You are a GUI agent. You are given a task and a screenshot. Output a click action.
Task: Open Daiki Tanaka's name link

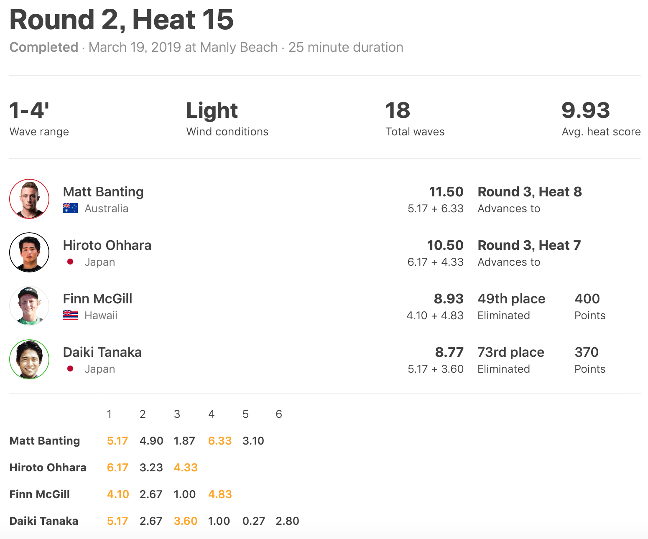(x=102, y=352)
